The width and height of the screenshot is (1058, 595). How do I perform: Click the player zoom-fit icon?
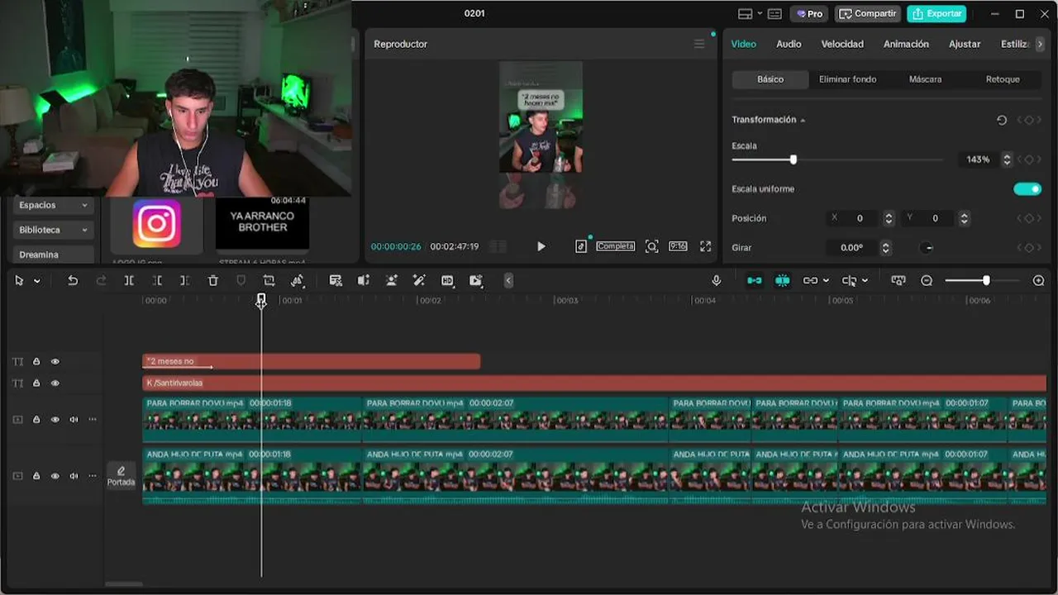[652, 246]
